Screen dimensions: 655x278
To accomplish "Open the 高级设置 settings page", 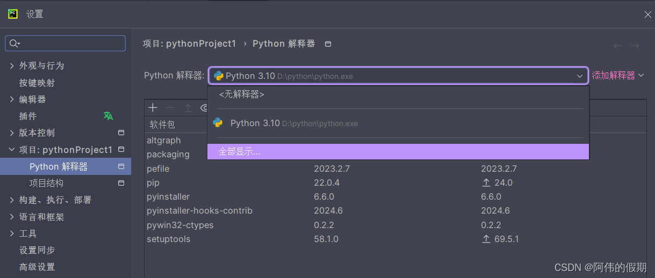I will coord(37,267).
